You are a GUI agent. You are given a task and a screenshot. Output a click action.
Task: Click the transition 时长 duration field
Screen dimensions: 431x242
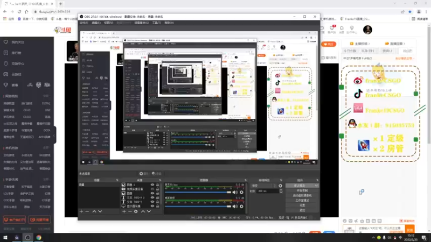pyautogui.click(x=267, y=191)
